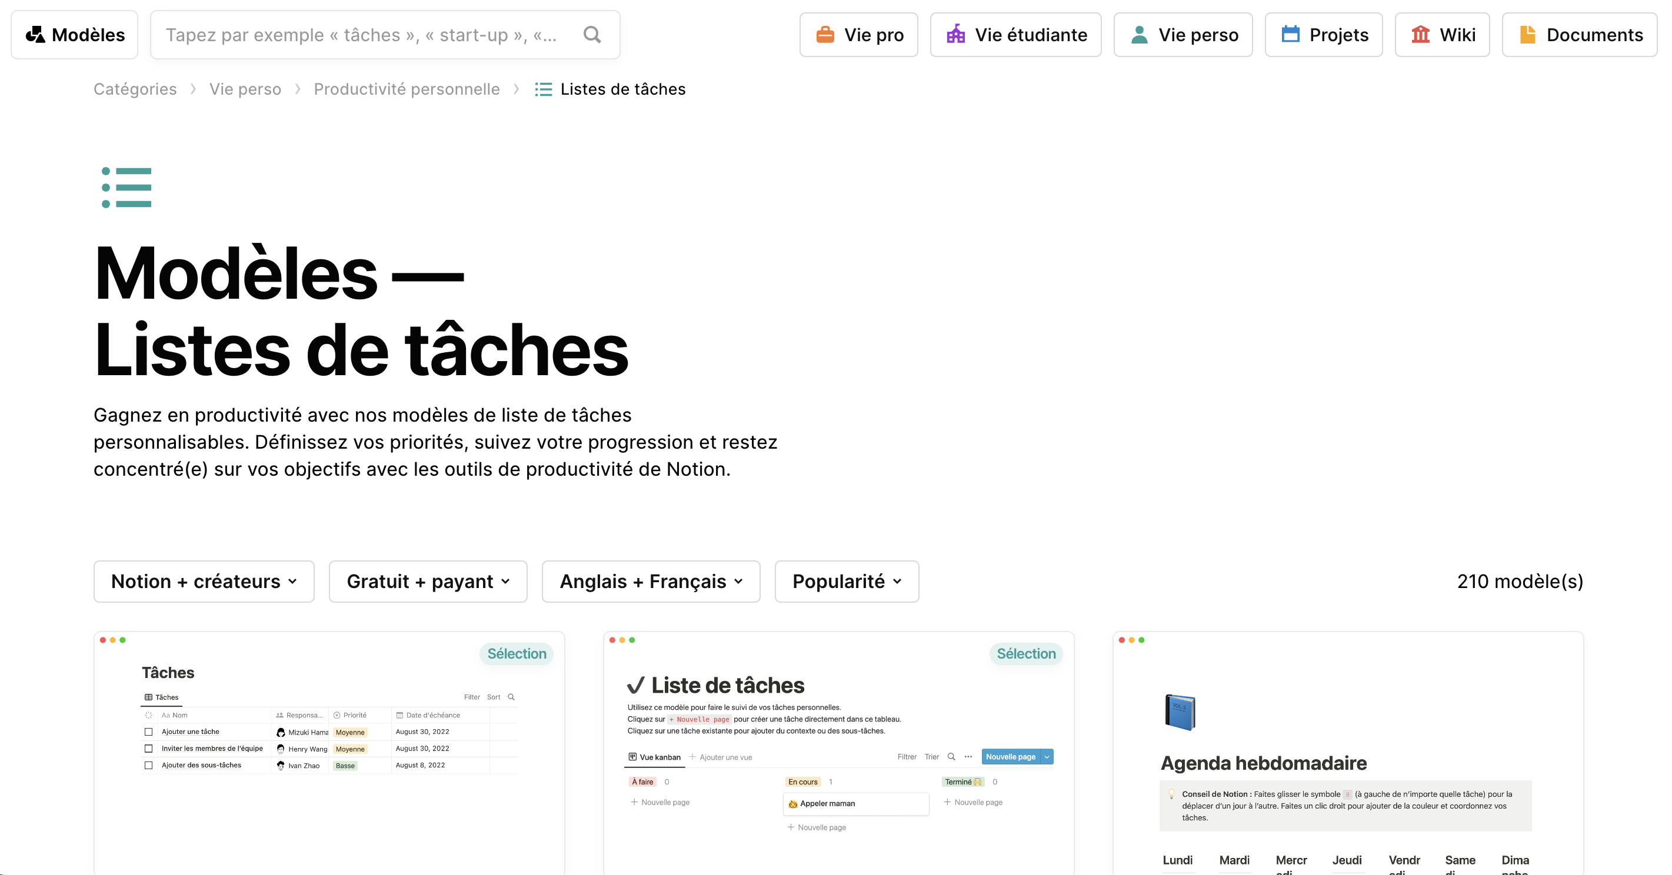Open the Agenda hebdomadaire template card

[1348, 754]
